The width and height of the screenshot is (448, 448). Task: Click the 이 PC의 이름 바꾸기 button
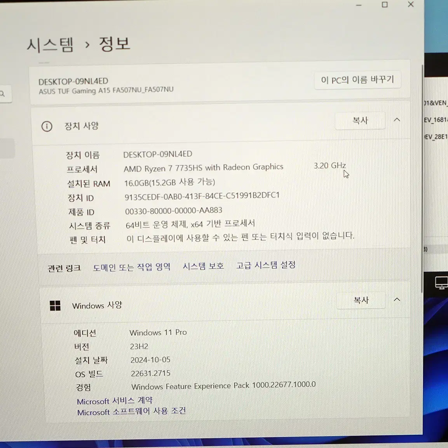point(357,80)
